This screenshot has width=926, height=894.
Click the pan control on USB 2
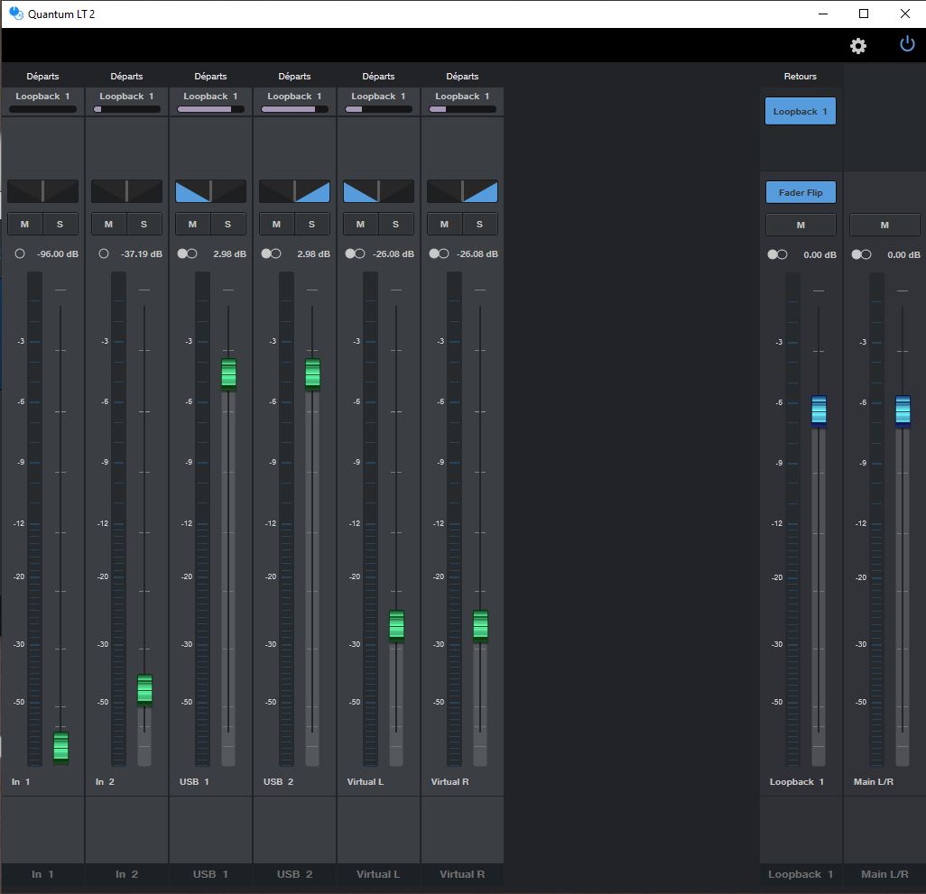click(x=294, y=190)
